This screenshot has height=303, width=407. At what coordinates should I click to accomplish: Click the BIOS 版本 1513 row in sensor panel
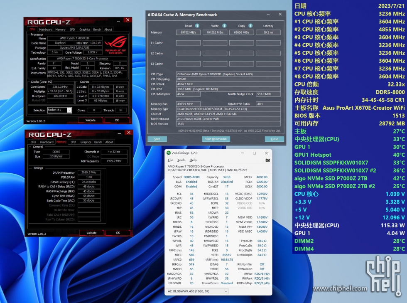tap(349, 116)
